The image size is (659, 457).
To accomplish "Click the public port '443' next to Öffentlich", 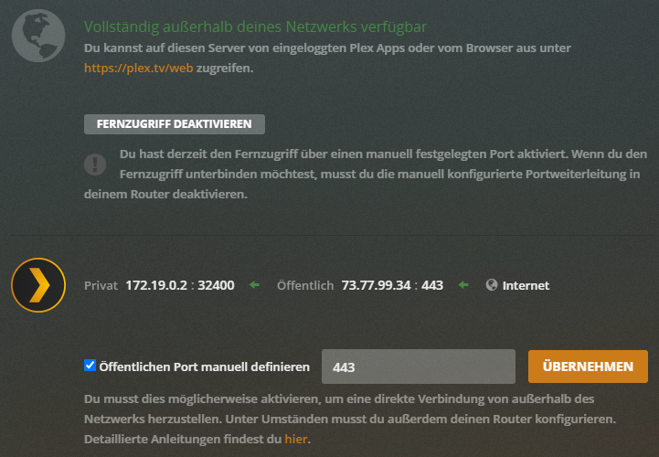I will coord(432,285).
